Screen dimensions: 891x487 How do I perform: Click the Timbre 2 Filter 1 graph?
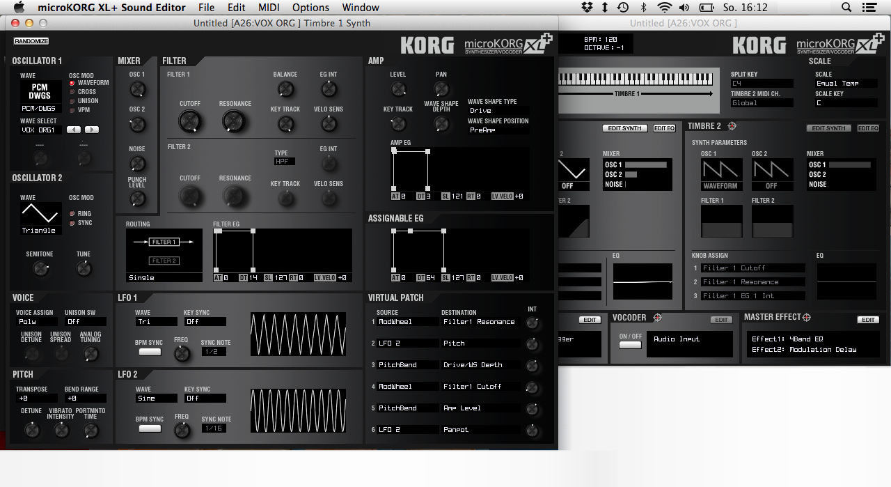[722, 222]
